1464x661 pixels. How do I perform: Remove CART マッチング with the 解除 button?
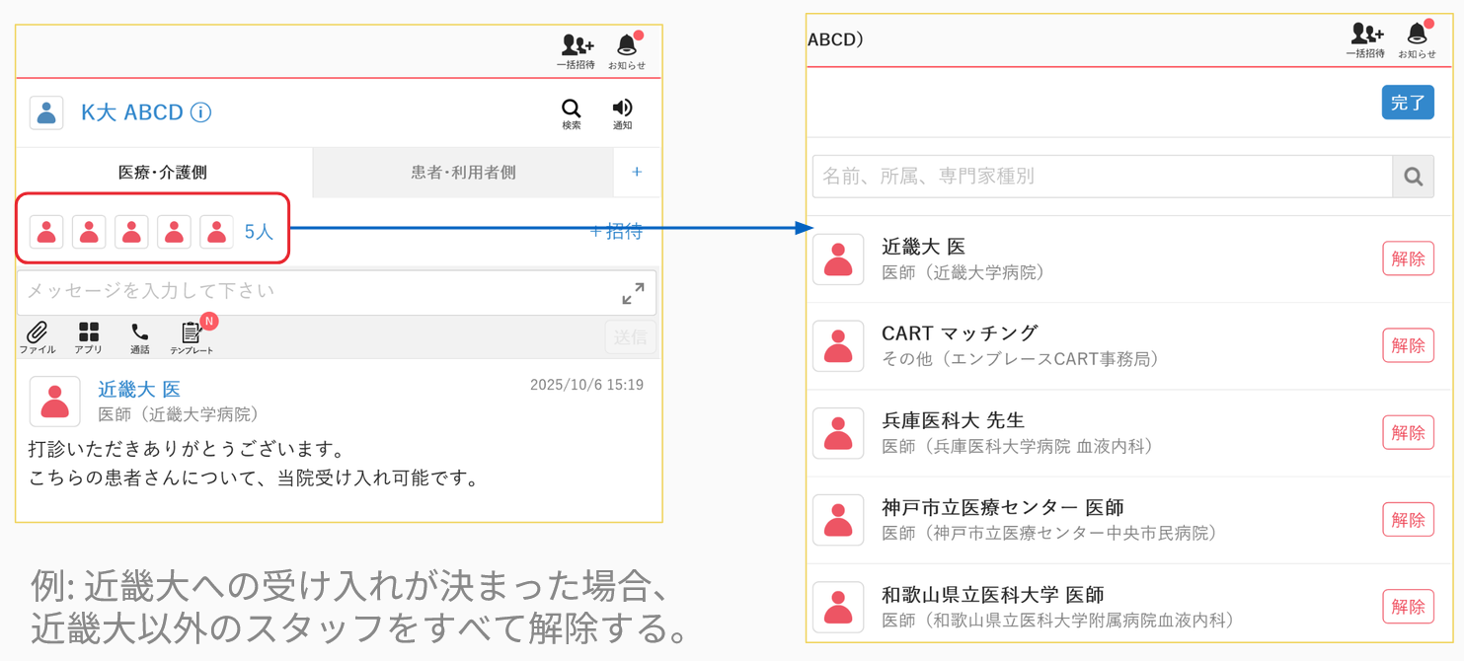[1408, 345]
